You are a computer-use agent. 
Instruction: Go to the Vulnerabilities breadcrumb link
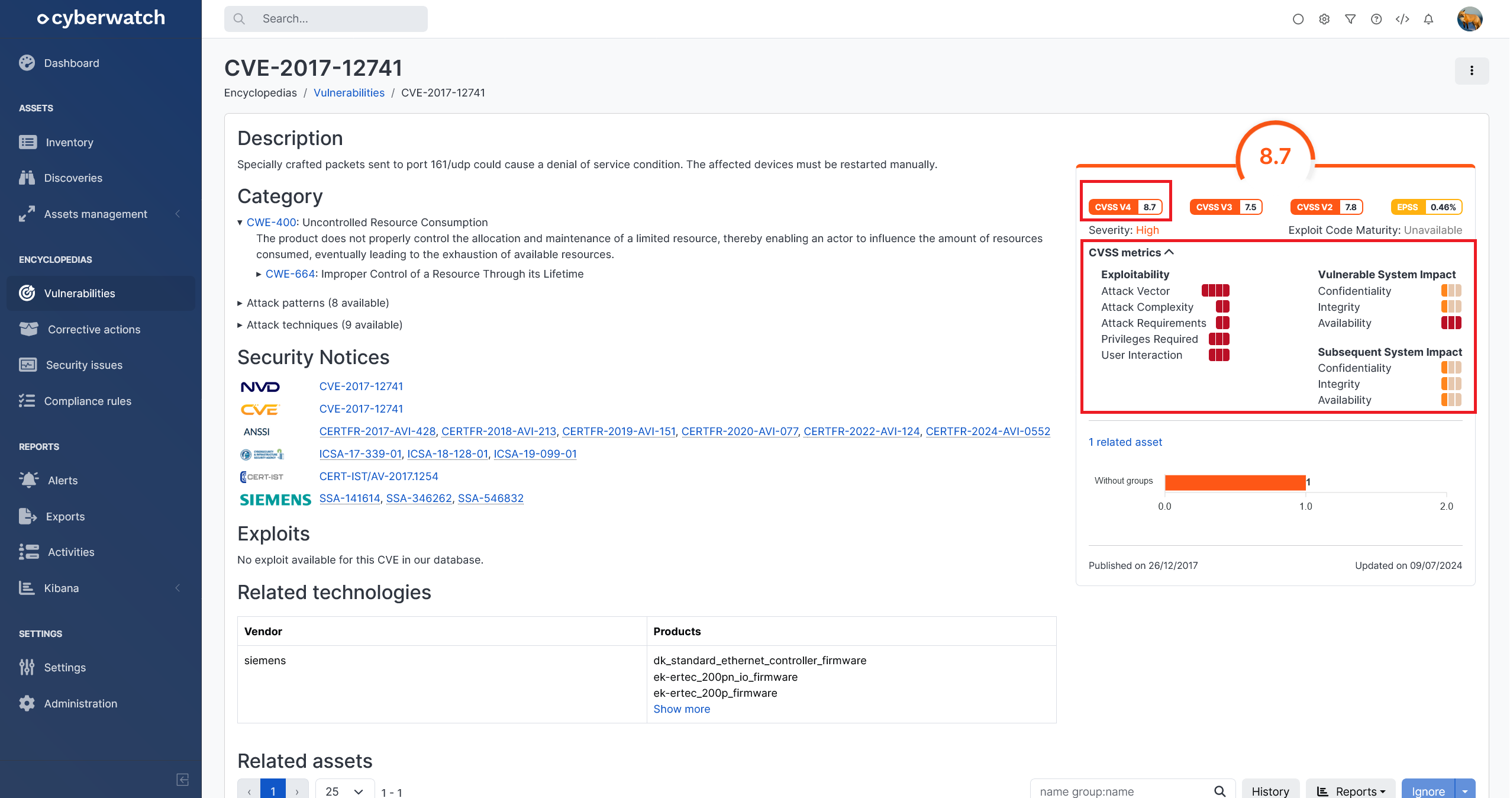pos(349,93)
